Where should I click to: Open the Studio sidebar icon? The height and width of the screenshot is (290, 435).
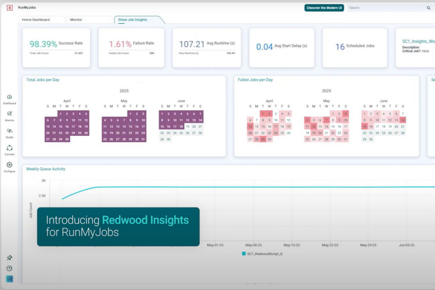pos(9,131)
